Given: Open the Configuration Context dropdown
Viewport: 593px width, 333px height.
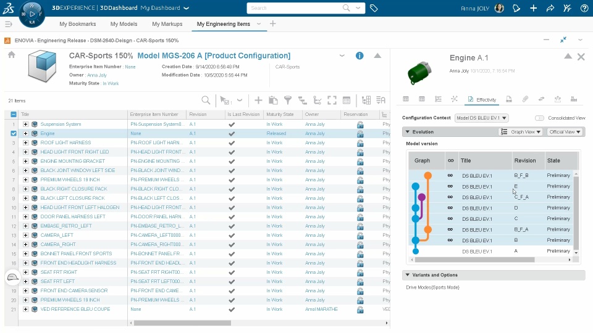Looking at the screenshot, I should pyautogui.click(x=481, y=118).
